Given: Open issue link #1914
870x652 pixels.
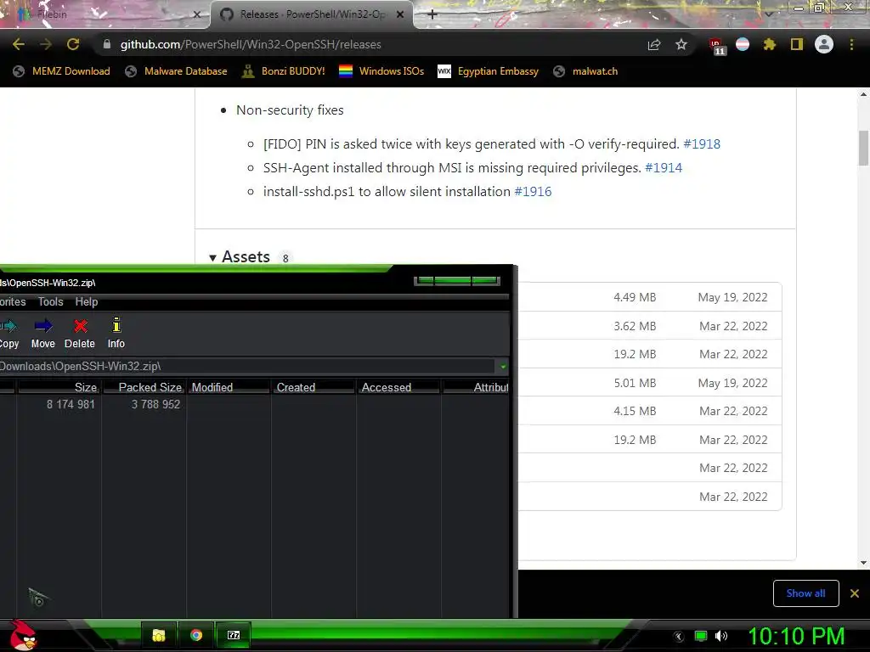Looking at the screenshot, I should (x=664, y=168).
